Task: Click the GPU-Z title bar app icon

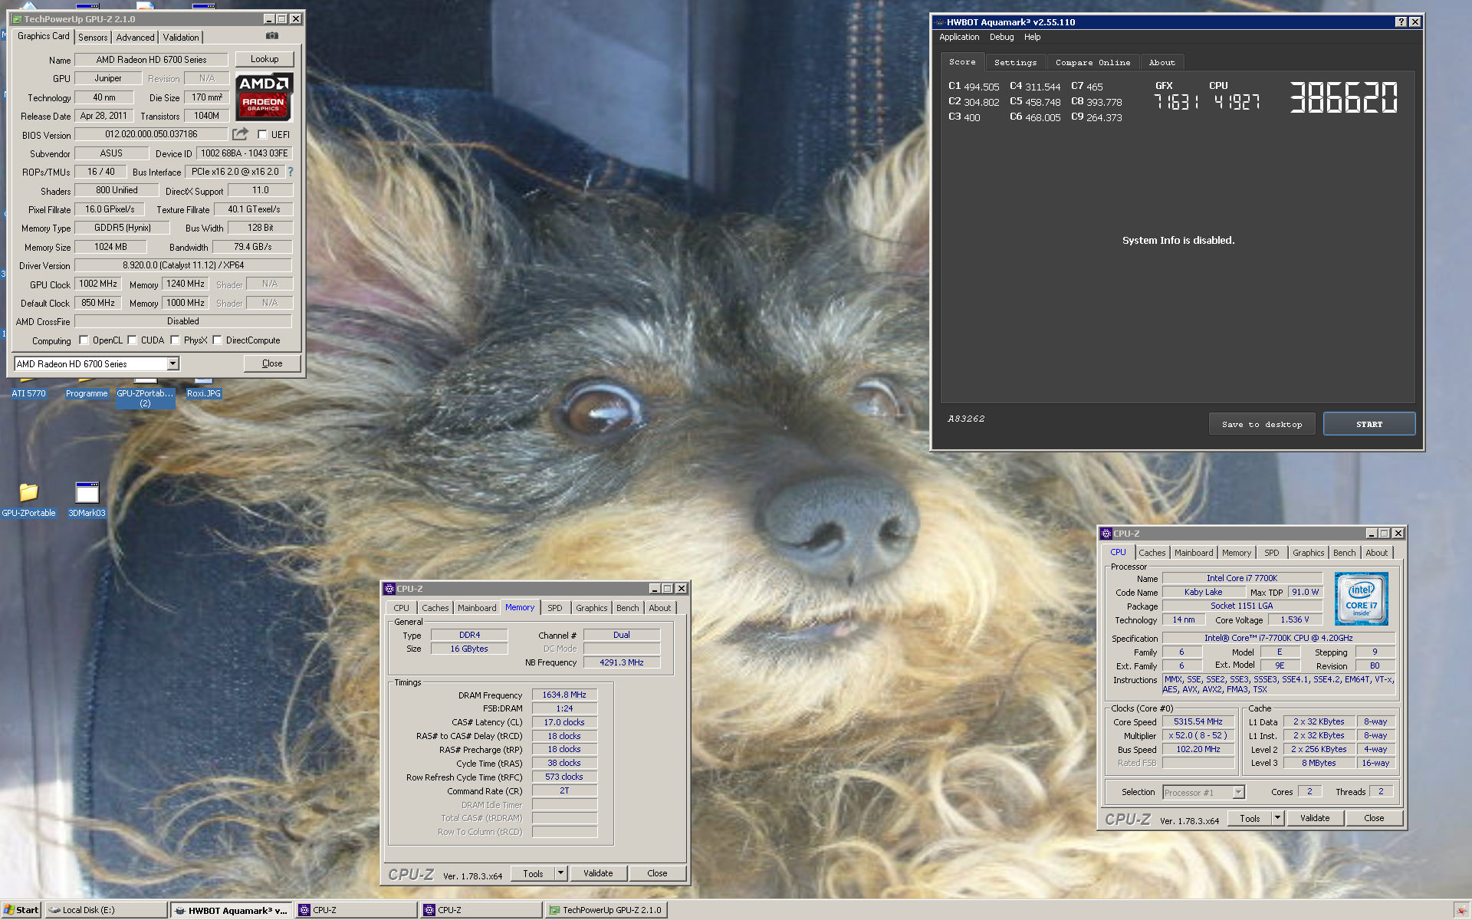Action: pos(17,19)
